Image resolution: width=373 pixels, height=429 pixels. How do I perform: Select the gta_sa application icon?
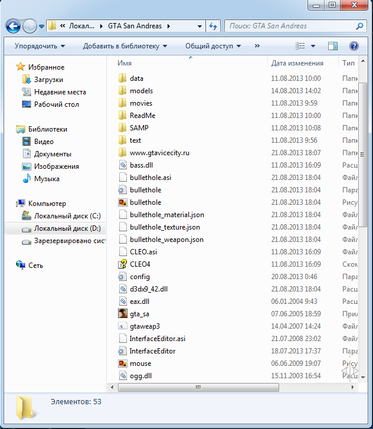tap(123, 314)
